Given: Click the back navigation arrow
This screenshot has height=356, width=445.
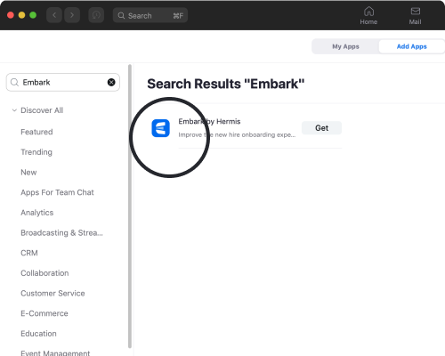Looking at the screenshot, I should 54,15.
